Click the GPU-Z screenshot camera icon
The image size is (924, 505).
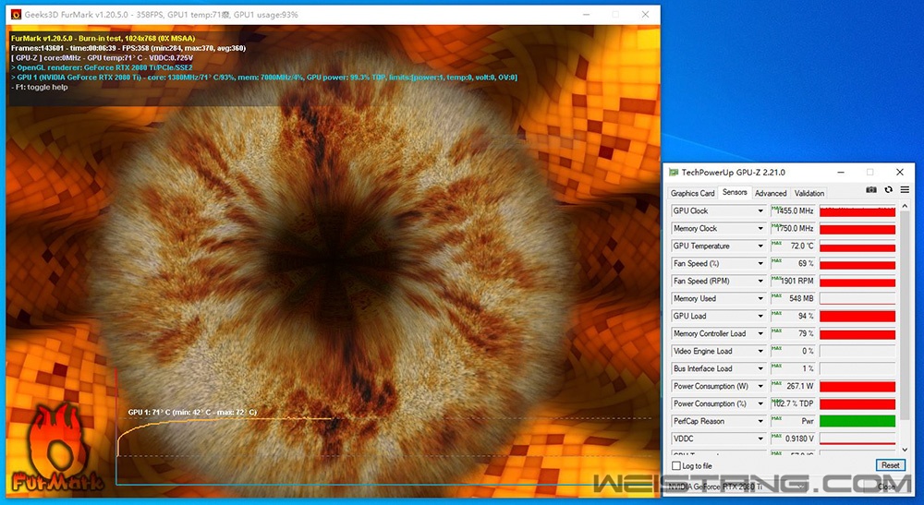point(870,190)
